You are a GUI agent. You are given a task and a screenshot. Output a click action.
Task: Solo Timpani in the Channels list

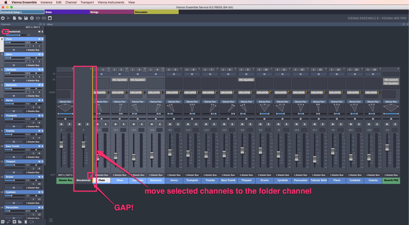point(42,161)
